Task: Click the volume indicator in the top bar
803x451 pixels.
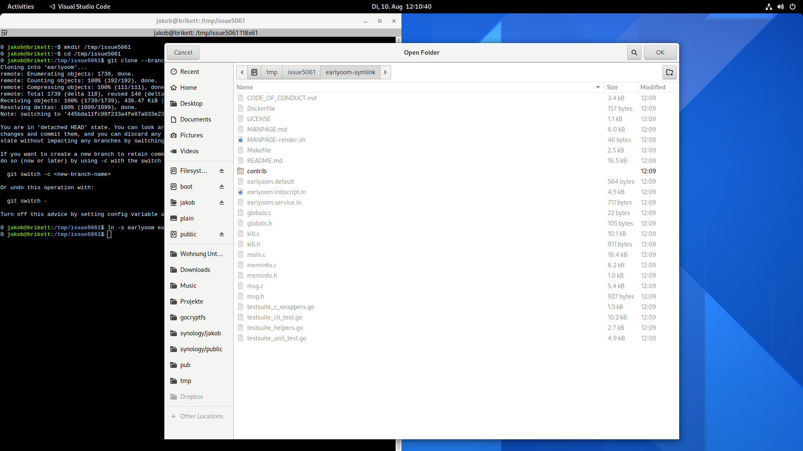Action: click(780, 7)
